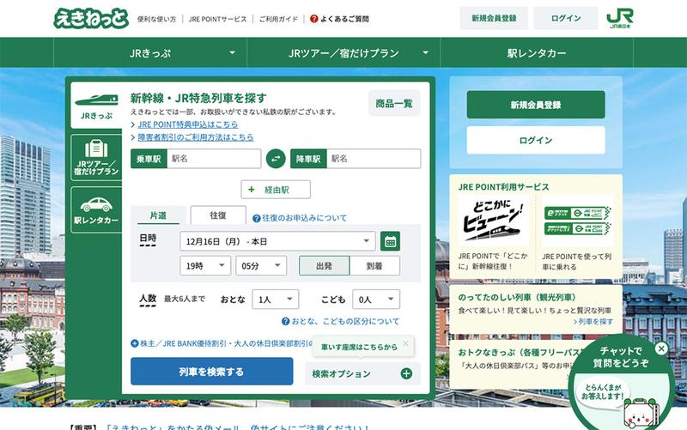The width and height of the screenshot is (687, 430).
Task: Open the おとな passenger count dropdown
Action: [x=276, y=300]
